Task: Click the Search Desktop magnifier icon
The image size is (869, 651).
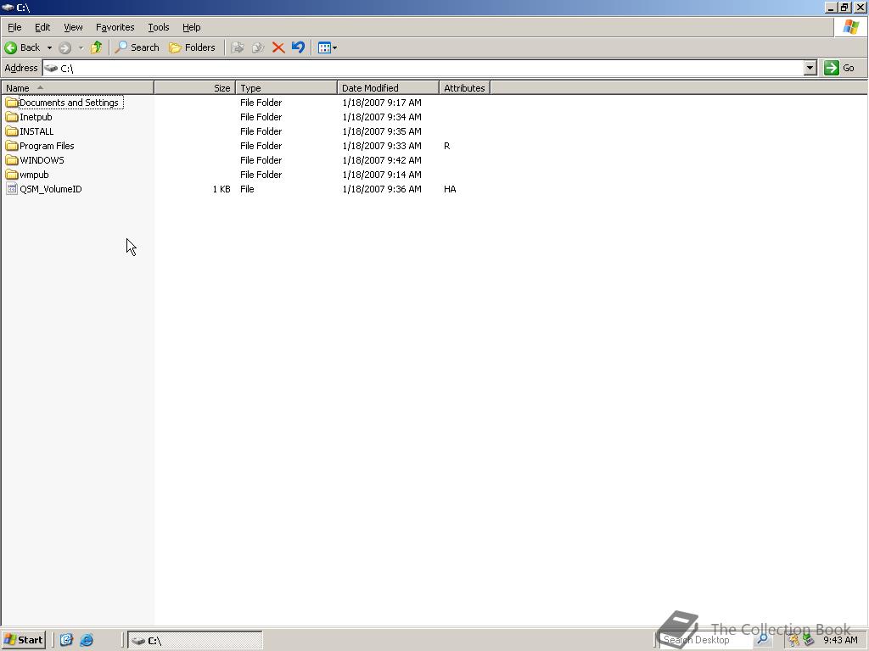Action: (x=763, y=639)
